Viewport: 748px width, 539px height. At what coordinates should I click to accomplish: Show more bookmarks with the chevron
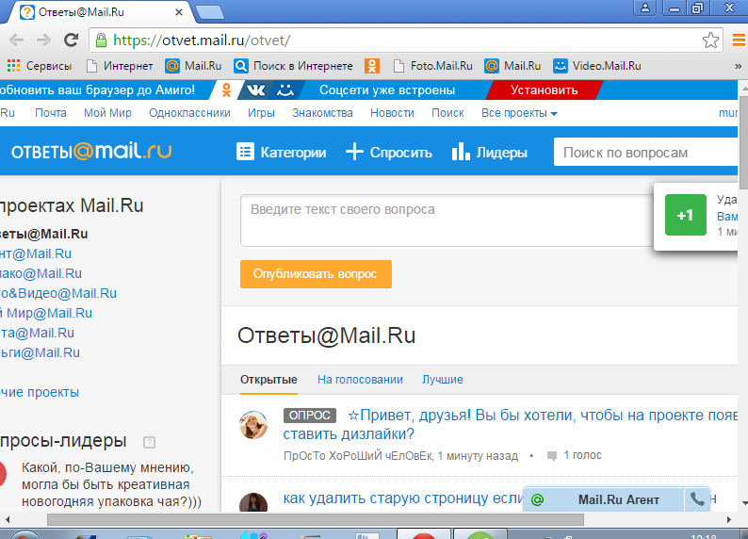738,66
